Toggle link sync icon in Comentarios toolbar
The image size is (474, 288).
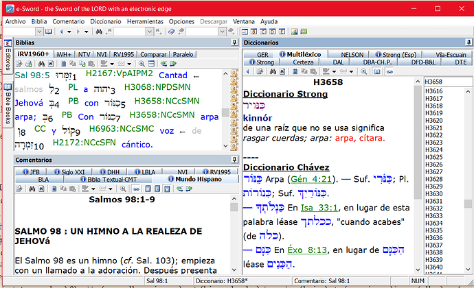(136, 189)
